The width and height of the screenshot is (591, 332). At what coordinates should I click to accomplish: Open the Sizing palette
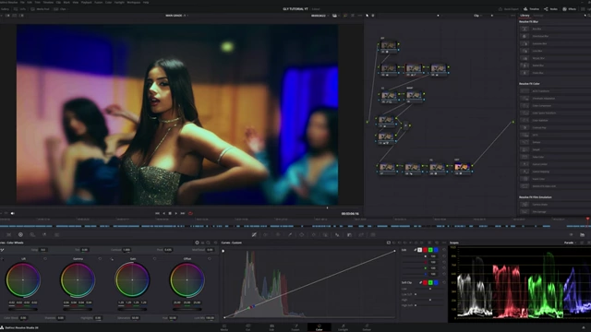click(x=361, y=234)
